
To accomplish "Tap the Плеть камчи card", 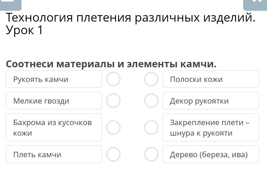I will point(54,154).
